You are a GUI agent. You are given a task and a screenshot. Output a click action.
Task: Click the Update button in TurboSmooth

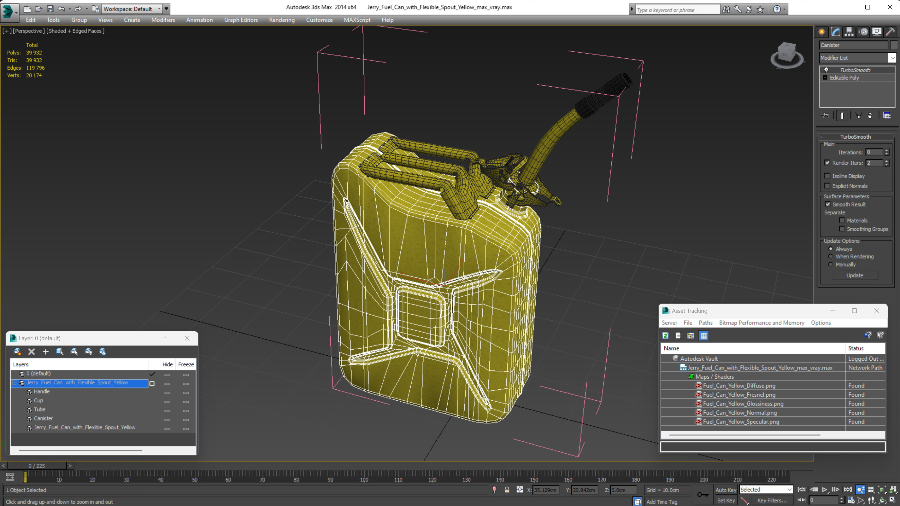tap(855, 275)
